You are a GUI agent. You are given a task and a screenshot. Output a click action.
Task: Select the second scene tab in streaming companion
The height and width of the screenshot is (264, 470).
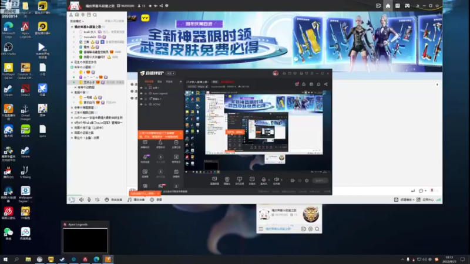(160, 82)
